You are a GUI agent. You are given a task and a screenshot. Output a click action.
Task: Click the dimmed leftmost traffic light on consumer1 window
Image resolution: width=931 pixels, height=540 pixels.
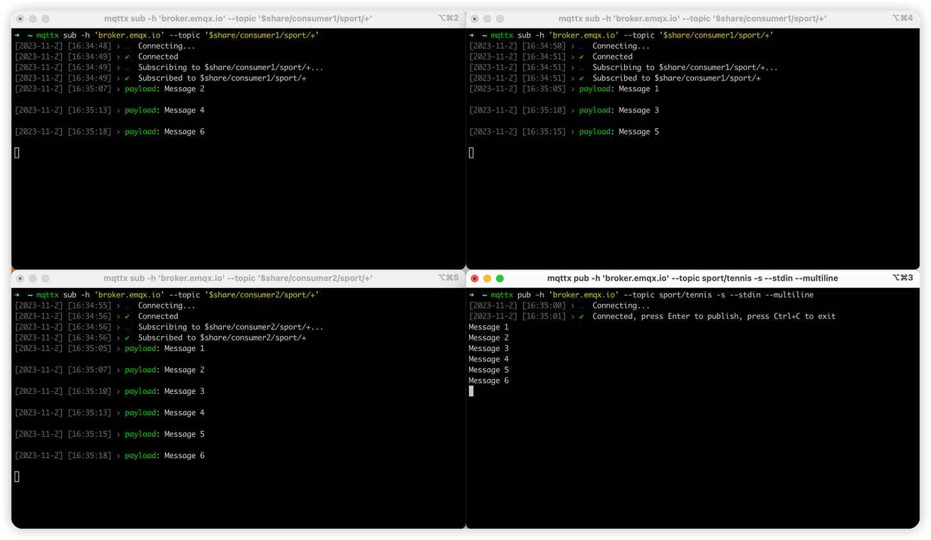pyautogui.click(x=19, y=19)
